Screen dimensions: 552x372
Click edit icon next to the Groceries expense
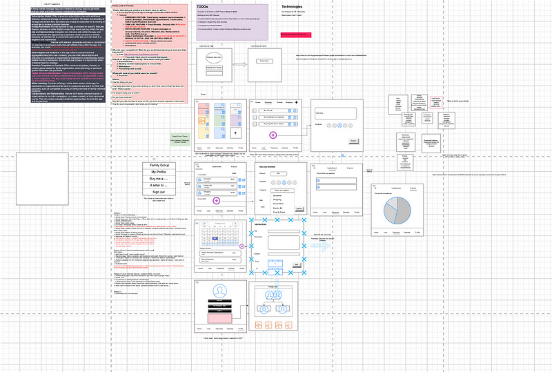click(x=244, y=179)
